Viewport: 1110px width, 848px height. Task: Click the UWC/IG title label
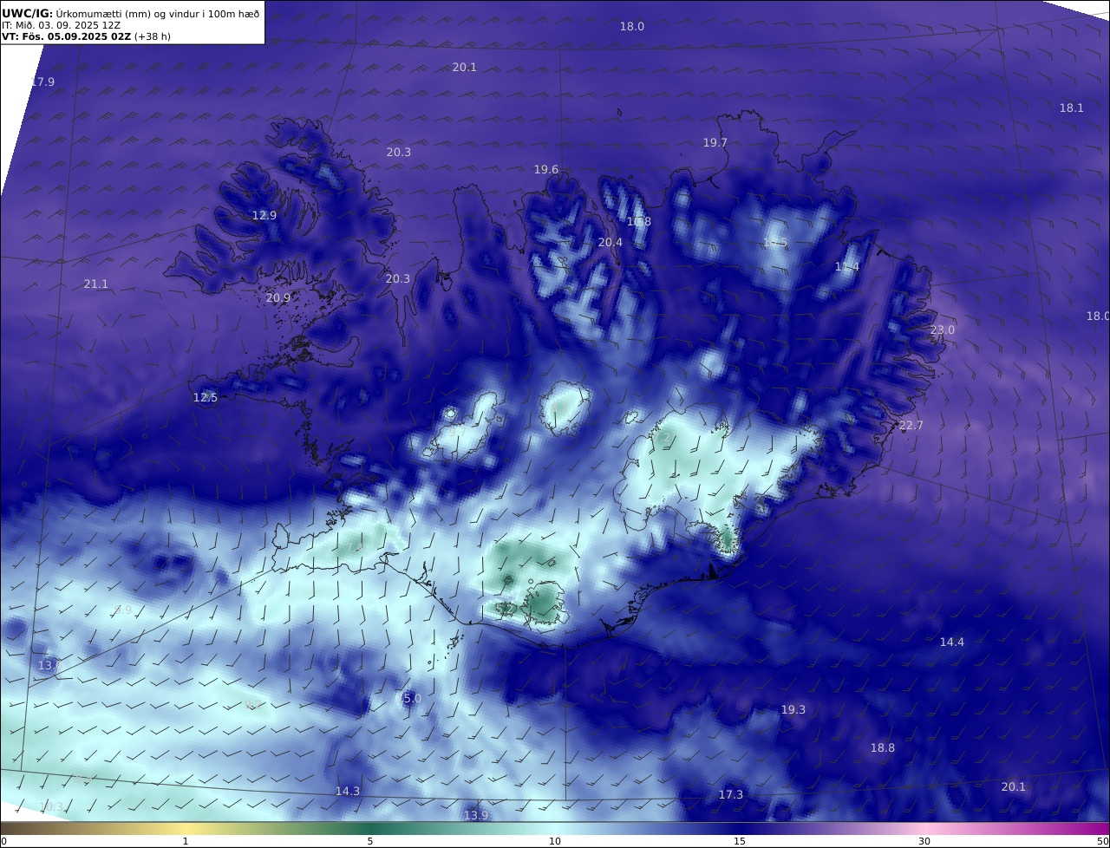coord(28,13)
